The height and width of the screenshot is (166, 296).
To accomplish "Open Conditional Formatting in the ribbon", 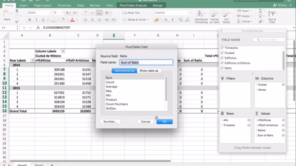I will (x=201, y=16).
